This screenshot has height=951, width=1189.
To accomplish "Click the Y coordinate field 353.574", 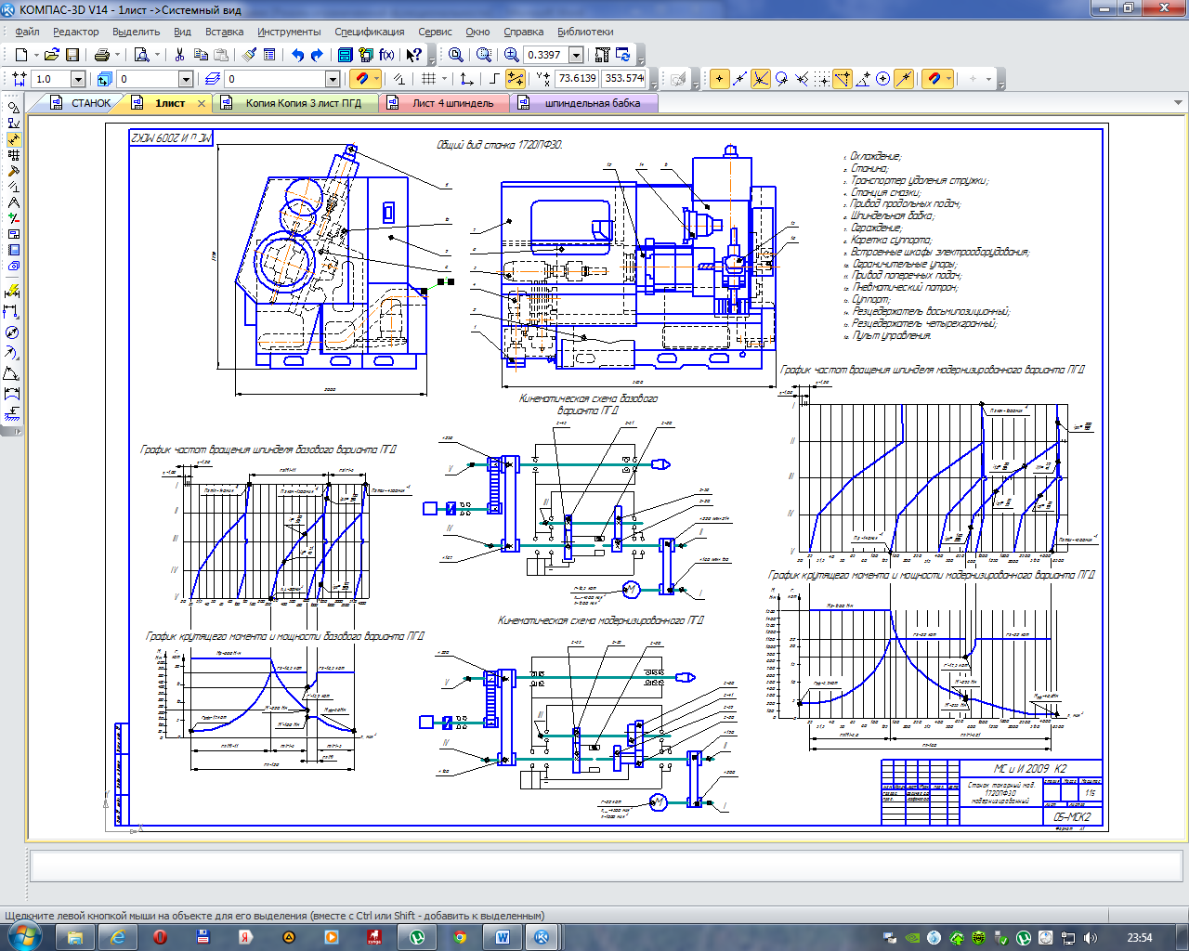I will click(623, 79).
